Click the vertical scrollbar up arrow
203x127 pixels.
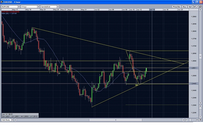coord(200,10)
